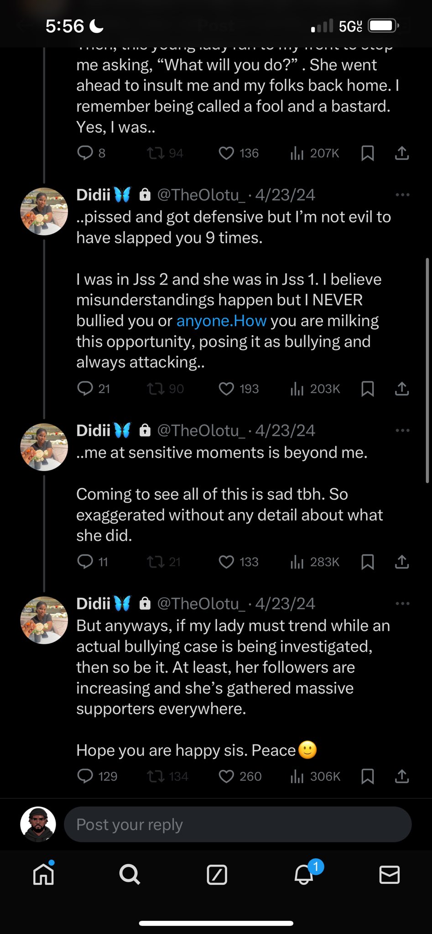This screenshot has width=432, height=934.
Task: Like the 'Hope you are happy sis' tweet
Action: pyautogui.click(x=226, y=776)
